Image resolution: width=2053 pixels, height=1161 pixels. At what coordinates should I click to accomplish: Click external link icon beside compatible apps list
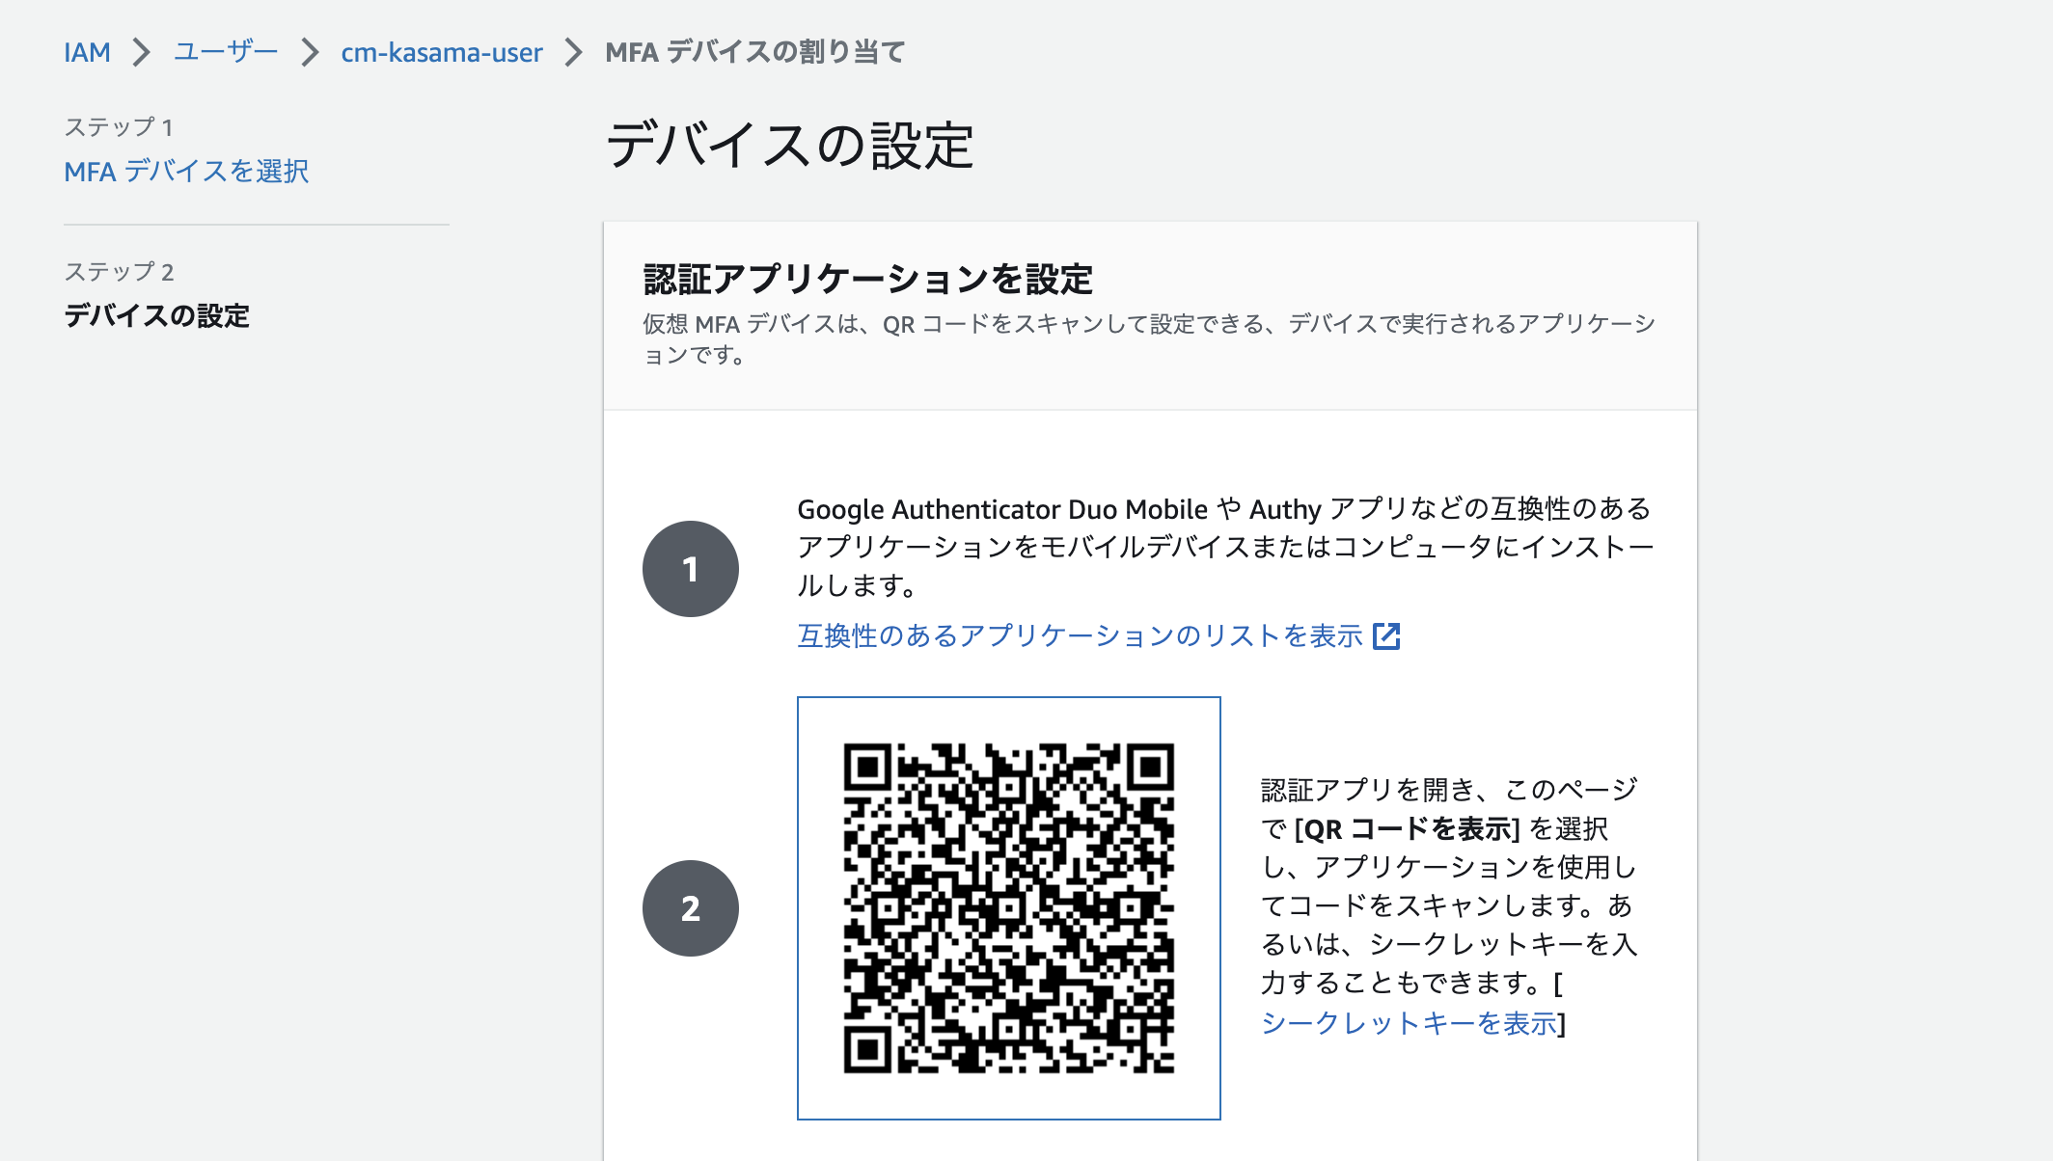pyautogui.click(x=1386, y=636)
